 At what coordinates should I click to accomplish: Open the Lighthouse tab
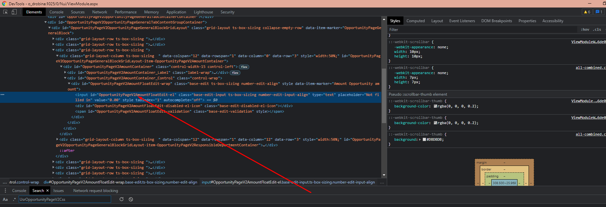[203, 12]
